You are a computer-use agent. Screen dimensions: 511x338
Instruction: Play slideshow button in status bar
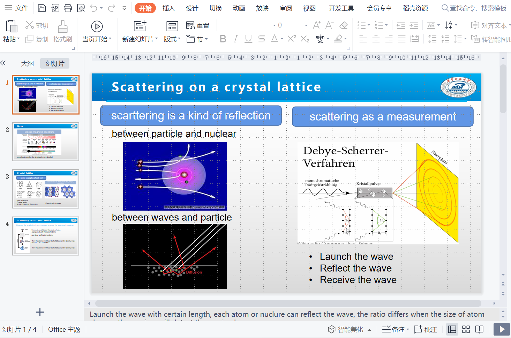[x=502, y=329]
